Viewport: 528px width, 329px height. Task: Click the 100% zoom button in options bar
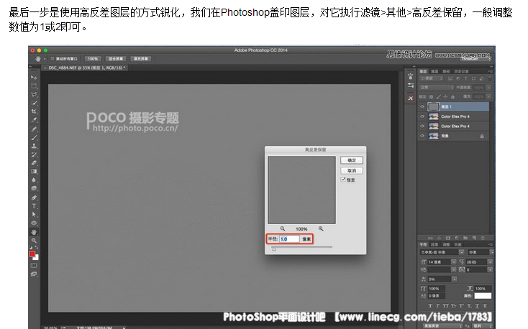pos(93,58)
